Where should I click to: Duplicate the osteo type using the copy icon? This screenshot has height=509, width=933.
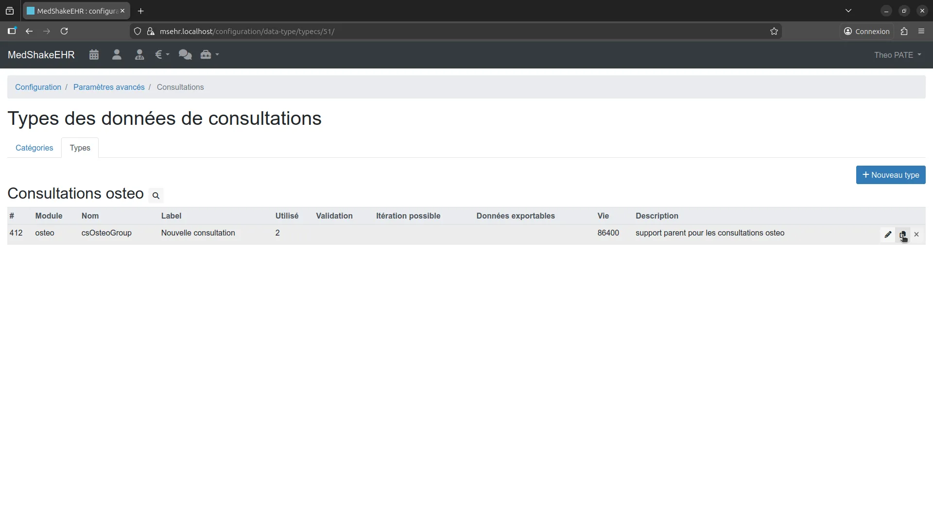(x=903, y=235)
